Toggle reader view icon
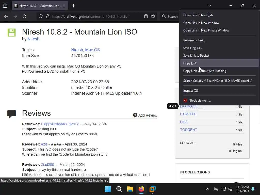The image size is (260, 195). (146, 16)
